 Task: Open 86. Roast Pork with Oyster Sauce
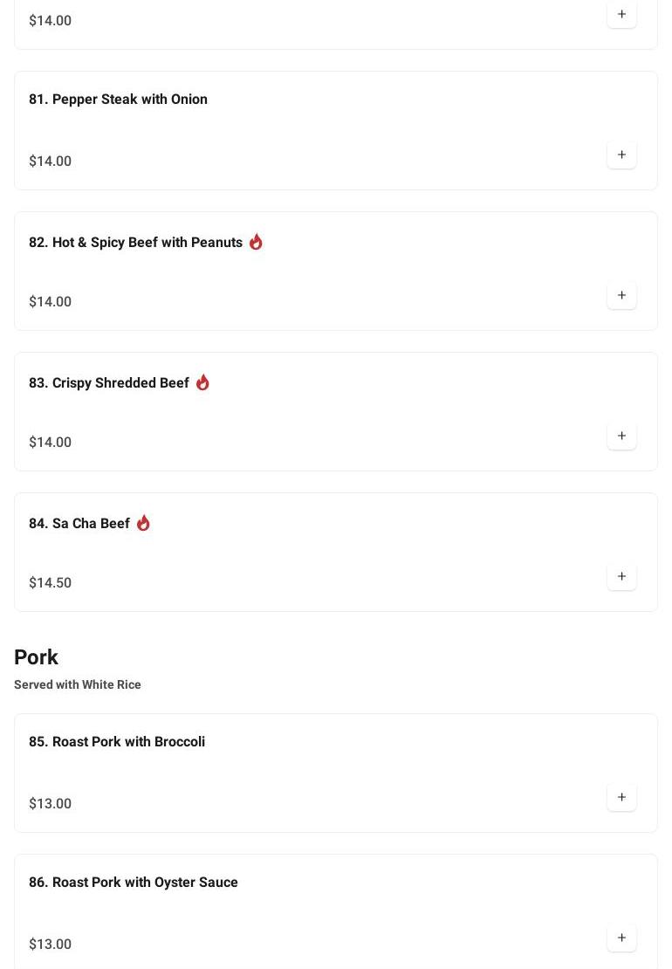click(133, 883)
